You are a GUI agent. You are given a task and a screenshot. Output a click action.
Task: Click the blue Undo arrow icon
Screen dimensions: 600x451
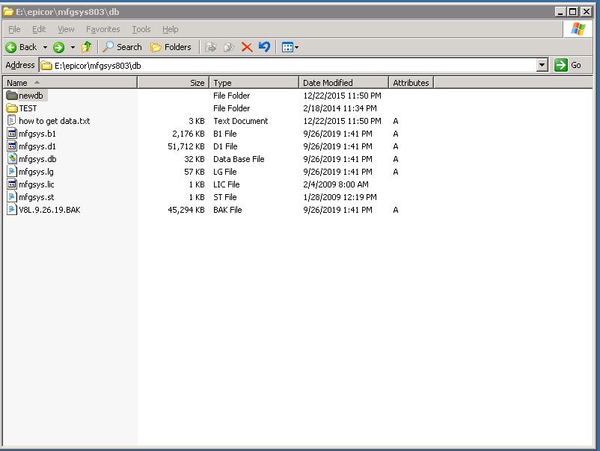click(264, 47)
